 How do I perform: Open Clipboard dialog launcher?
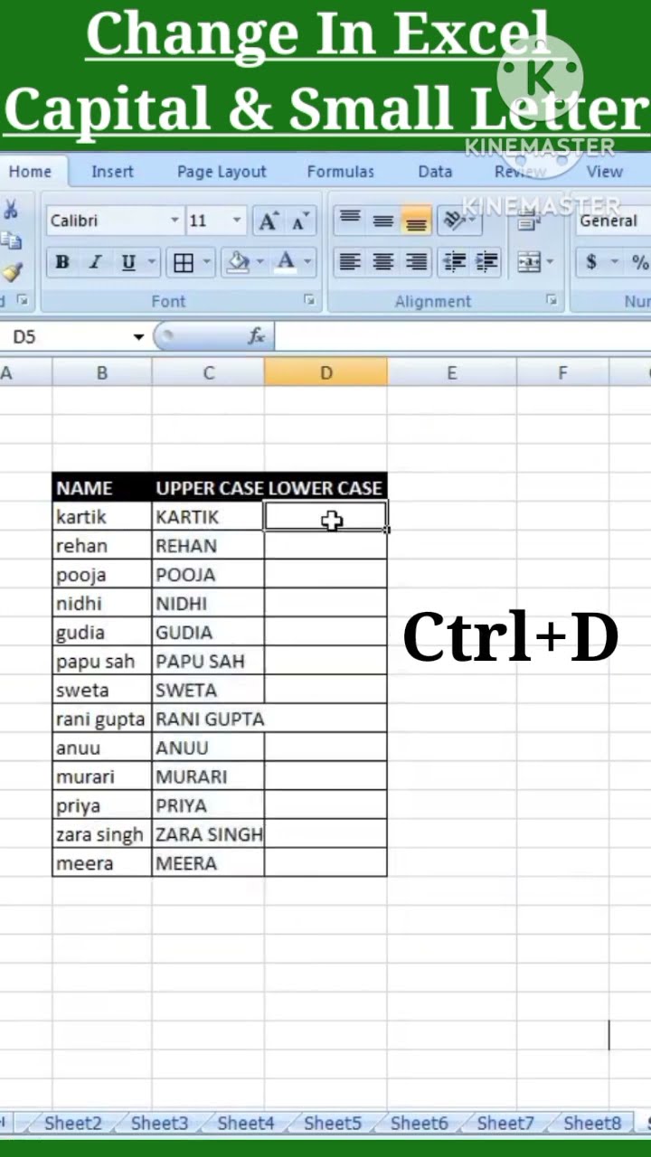pyautogui.click(x=23, y=300)
